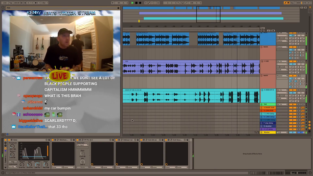Fold the 3 100 track

point(262,62)
